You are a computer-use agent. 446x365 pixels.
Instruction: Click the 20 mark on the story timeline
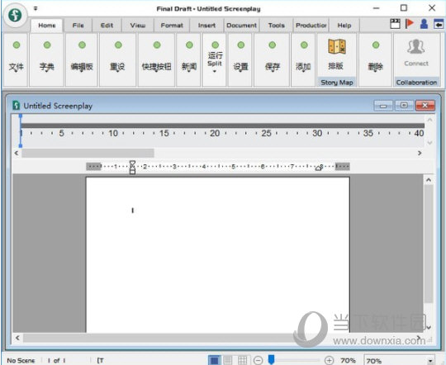[x=215, y=133]
